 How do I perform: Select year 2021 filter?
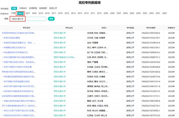coord(28,13)
